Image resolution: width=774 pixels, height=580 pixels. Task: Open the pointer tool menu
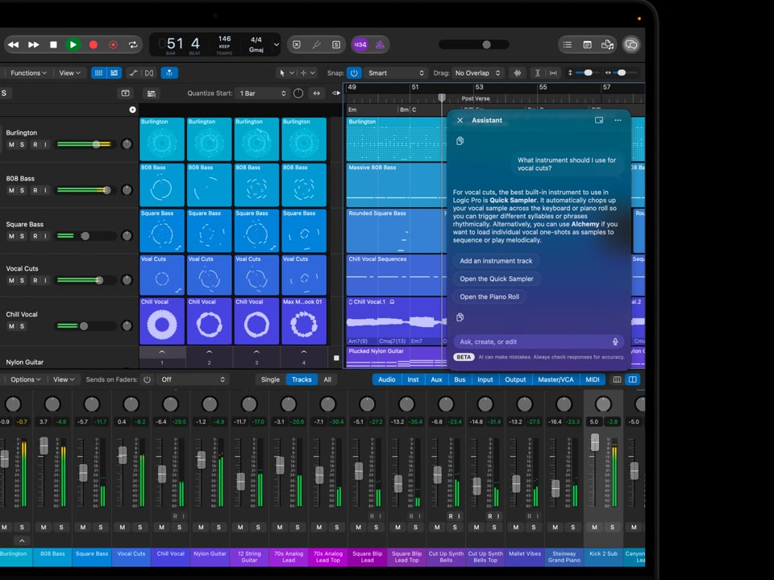[x=286, y=73]
